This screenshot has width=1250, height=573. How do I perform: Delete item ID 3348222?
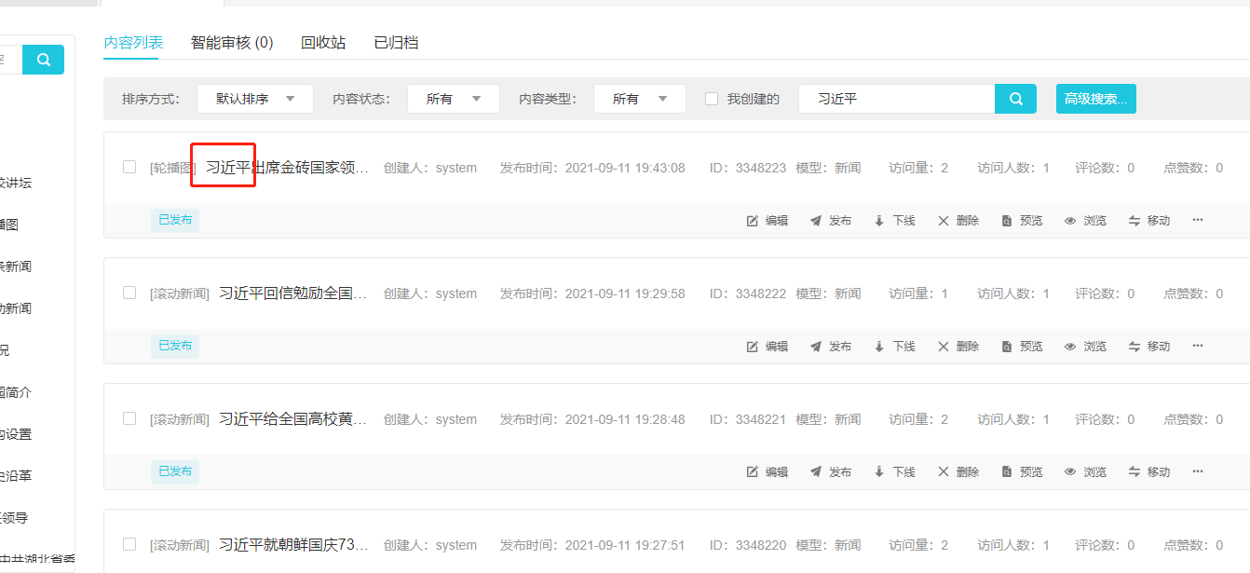pyautogui.click(x=958, y=347)
